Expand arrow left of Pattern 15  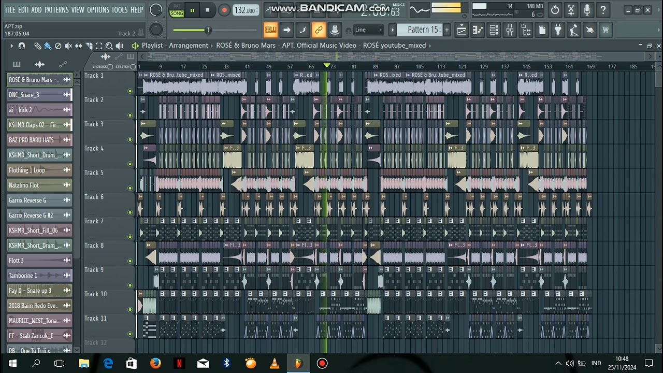coord(392,30)
